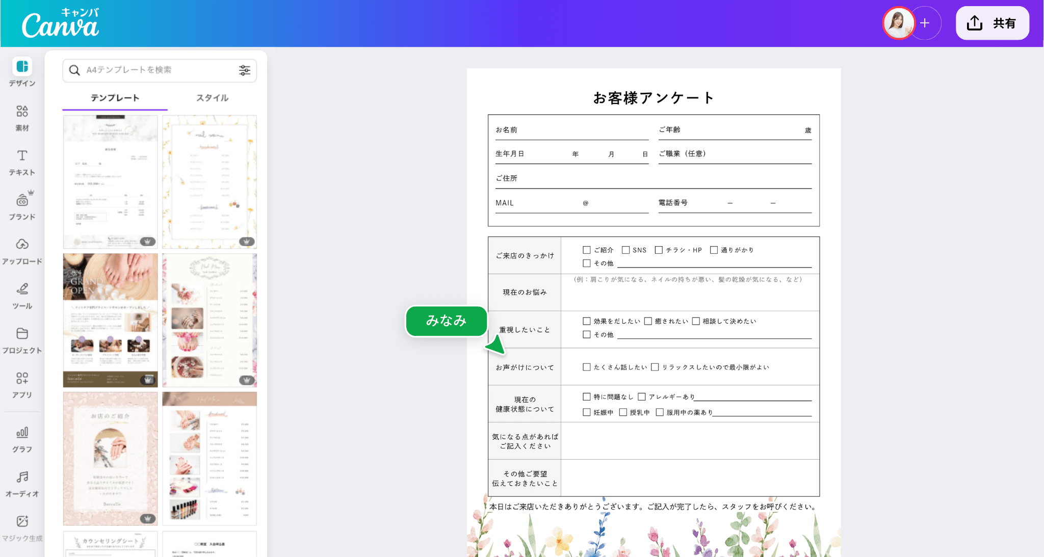Screen dimensions: 1044x557
Task: Open the アプリ (Apps) panel
Action: [21, 384]
